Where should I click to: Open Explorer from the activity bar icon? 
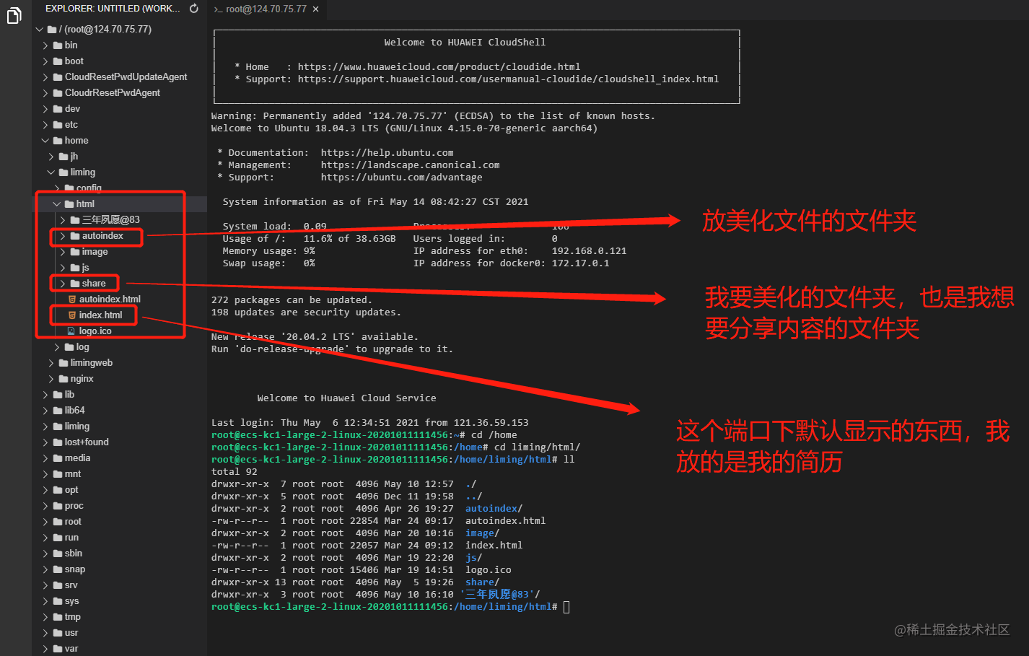click(x=14, y=16)
